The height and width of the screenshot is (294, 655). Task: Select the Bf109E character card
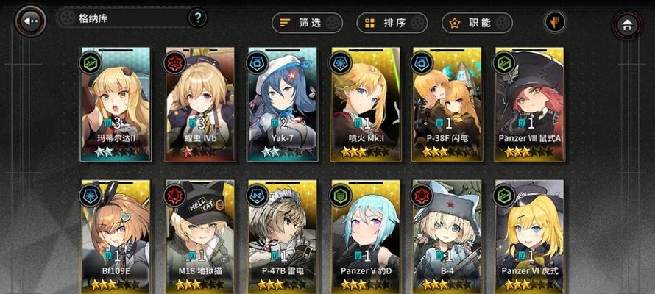(x=116, y=236)
